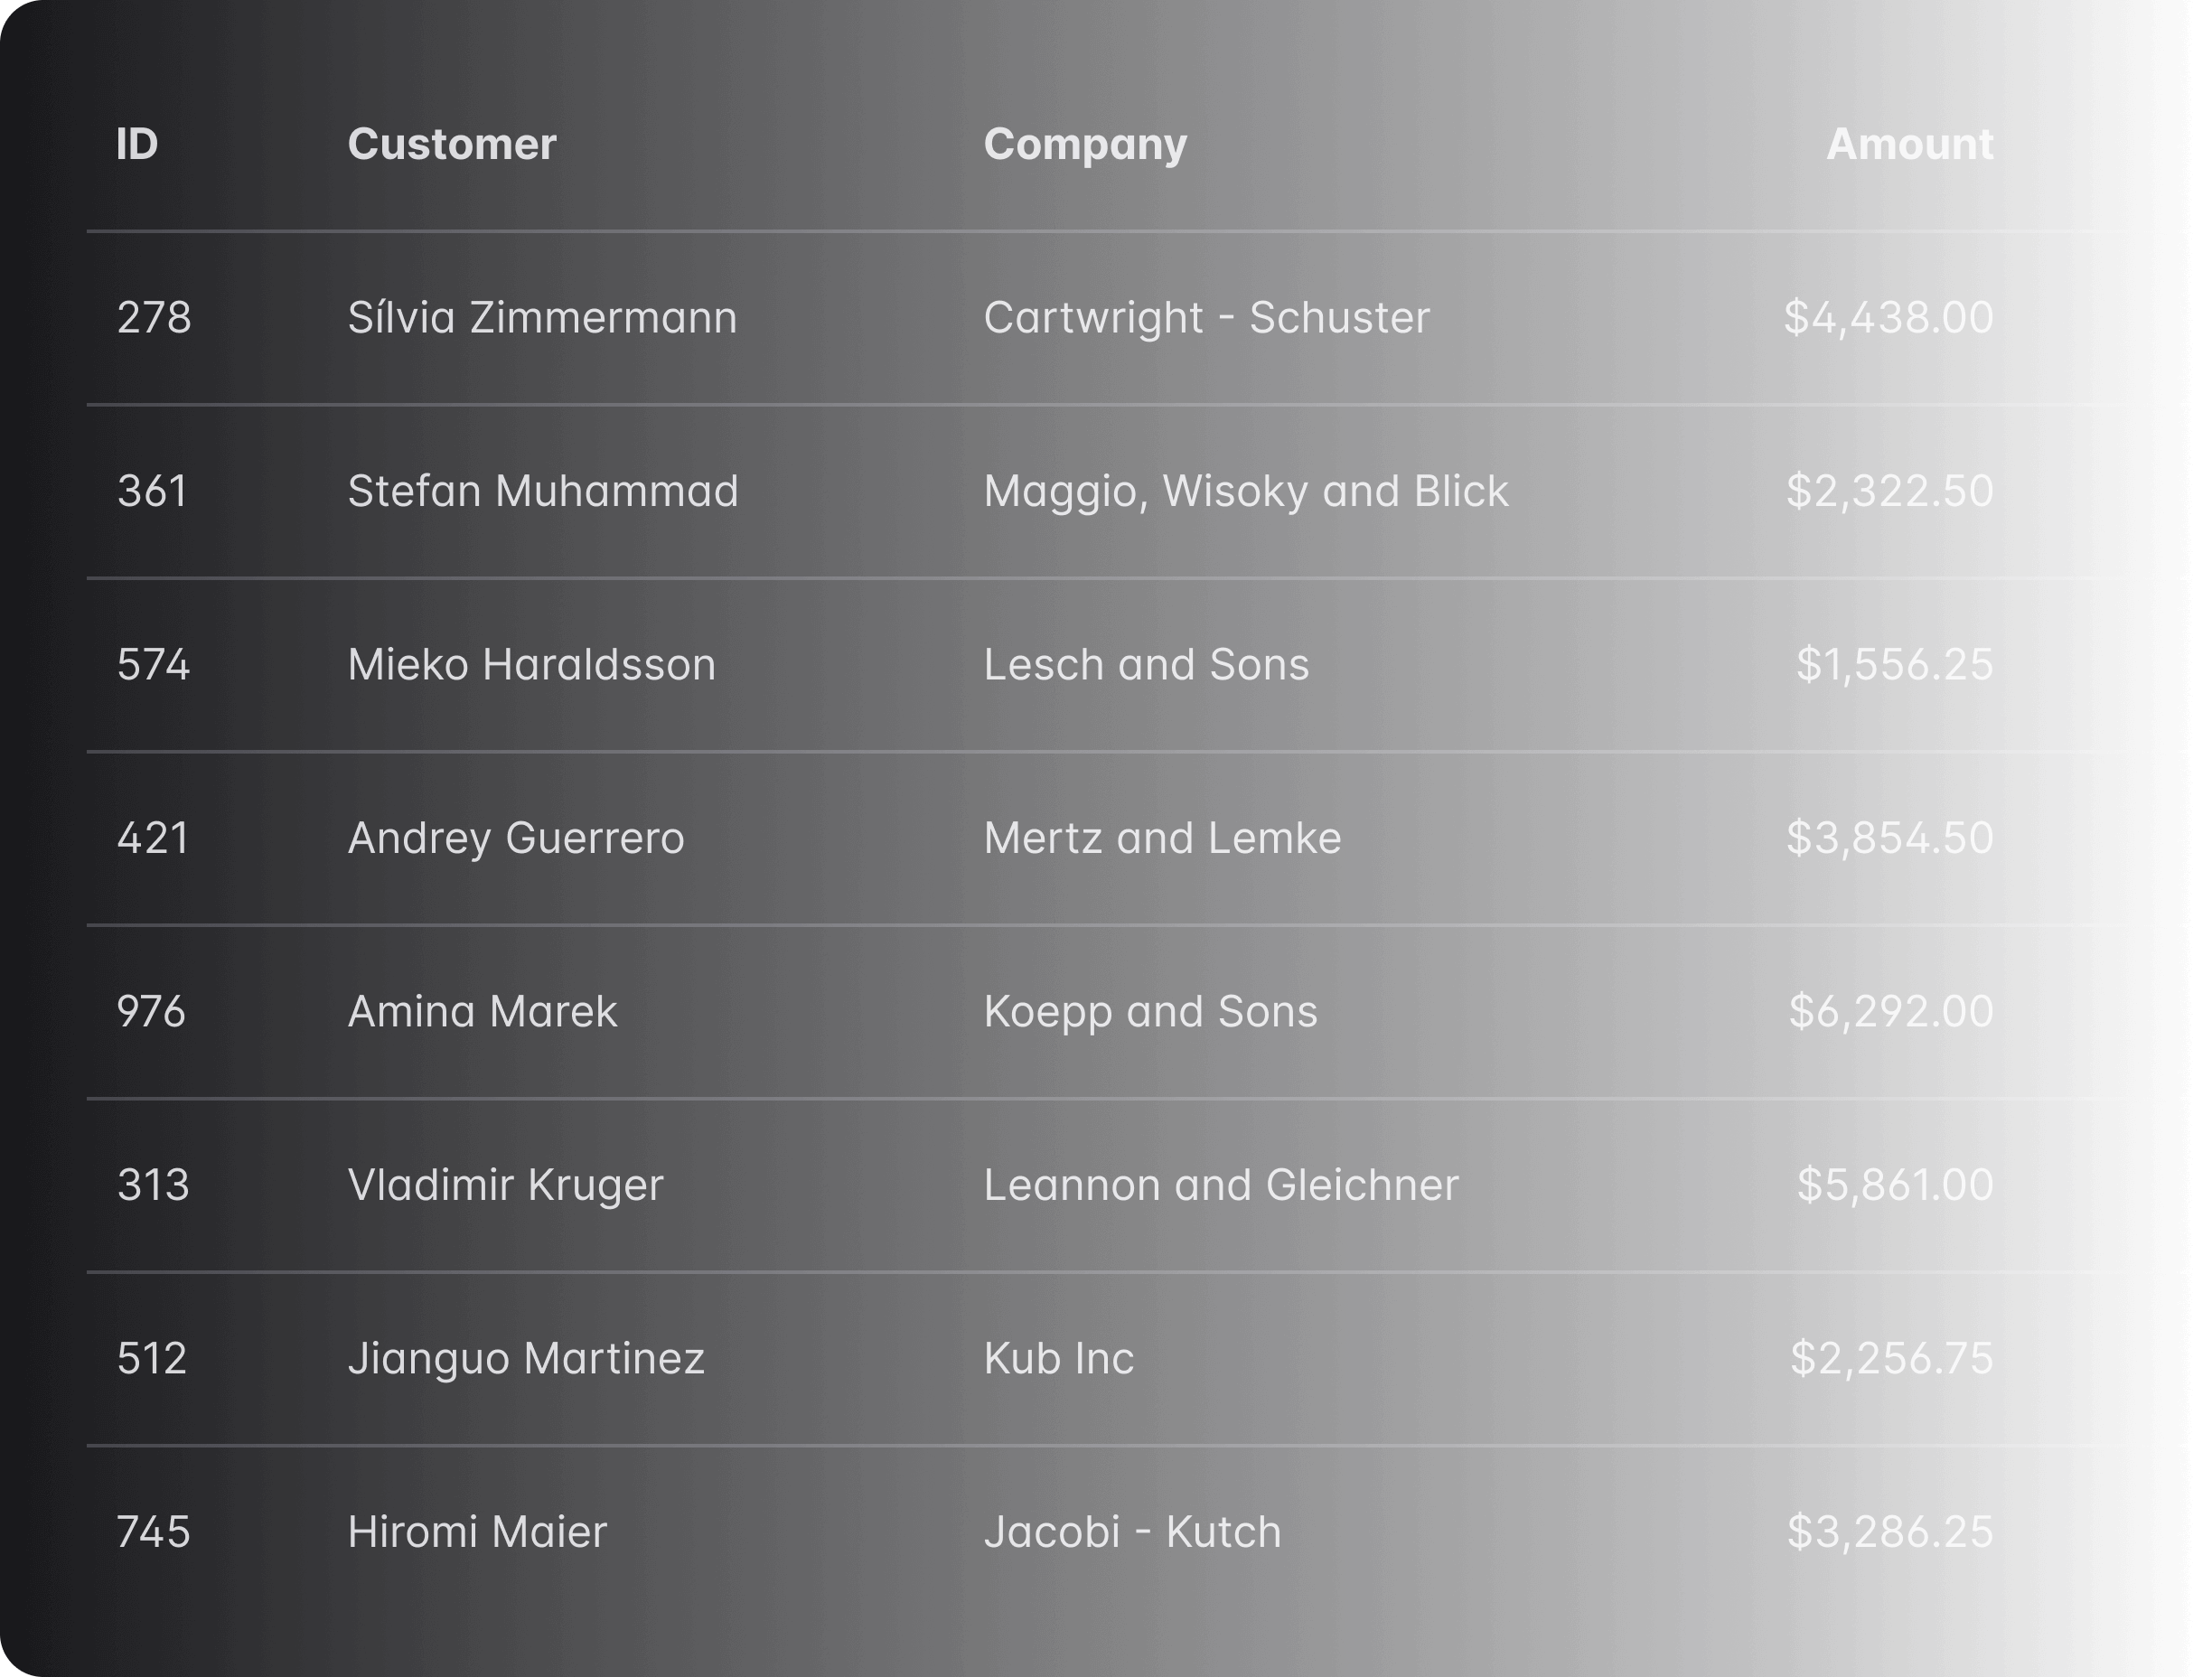Sort by the Customer column header

point(452,144)
